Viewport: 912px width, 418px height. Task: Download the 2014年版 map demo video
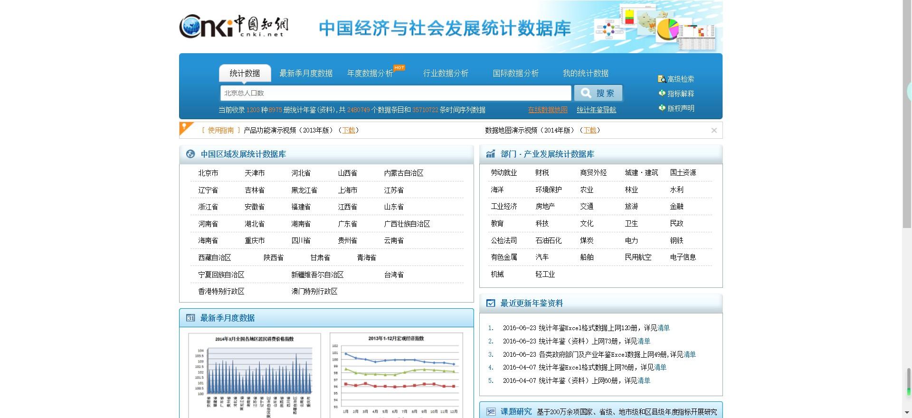(590, 130)
